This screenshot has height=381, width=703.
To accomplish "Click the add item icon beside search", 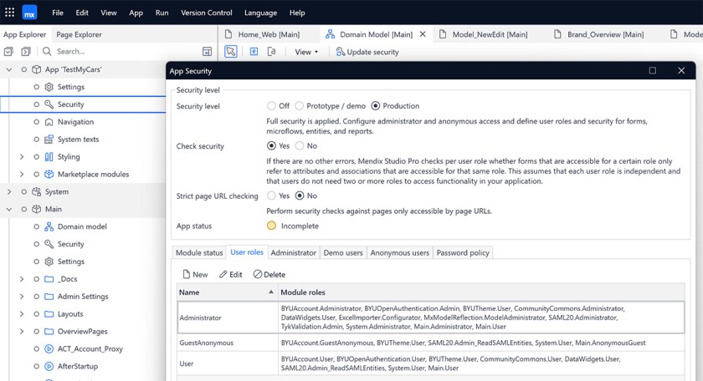I will pyautogui.click(x=208, y=52).
